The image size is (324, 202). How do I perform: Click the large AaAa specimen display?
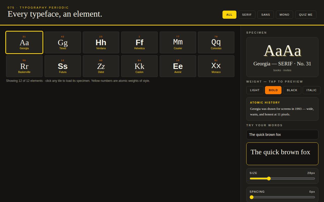(x=282, y=50)
